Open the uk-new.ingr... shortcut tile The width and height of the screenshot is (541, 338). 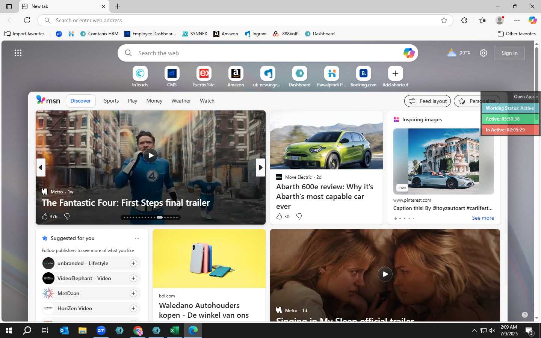pyautogui.click(x=267, y=77)
